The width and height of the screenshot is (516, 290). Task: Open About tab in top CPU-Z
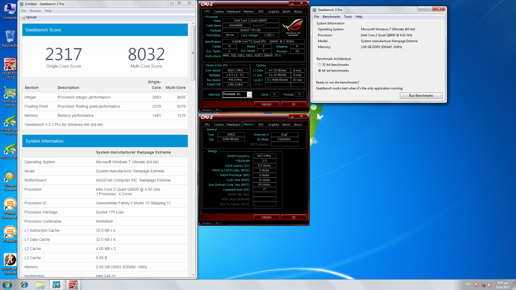click(298, 12)
